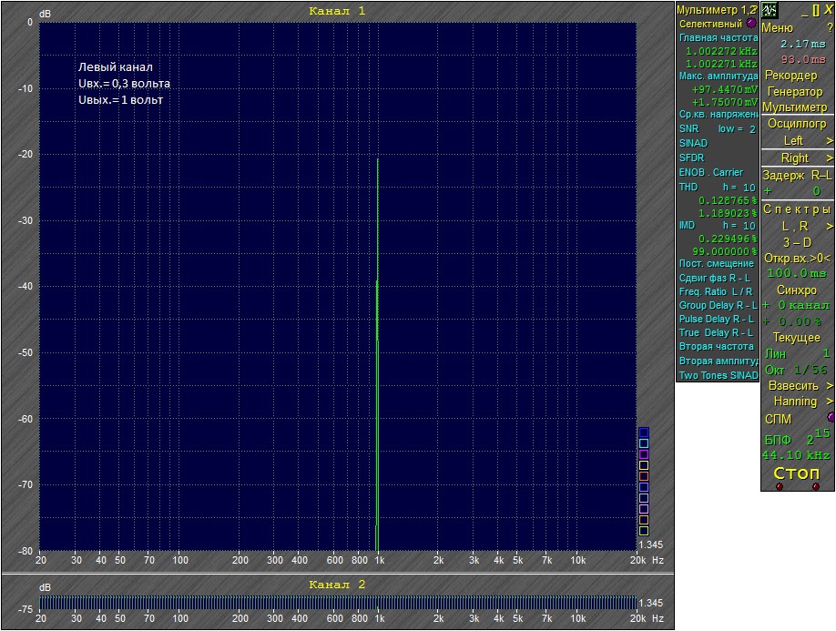Screen dimensions: 836x631
Task: Click the 44.10 kHz sample rate value
Action: tap(796, 455)
